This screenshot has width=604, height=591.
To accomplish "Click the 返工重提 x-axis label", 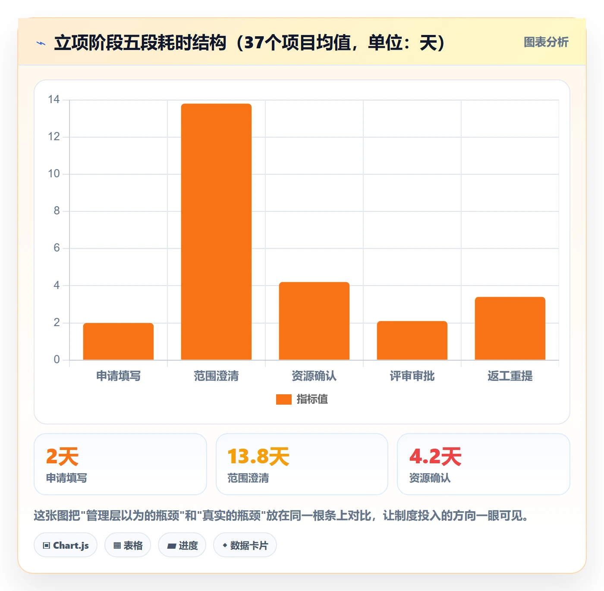I will pyautogui.click(x=510, y=376).
